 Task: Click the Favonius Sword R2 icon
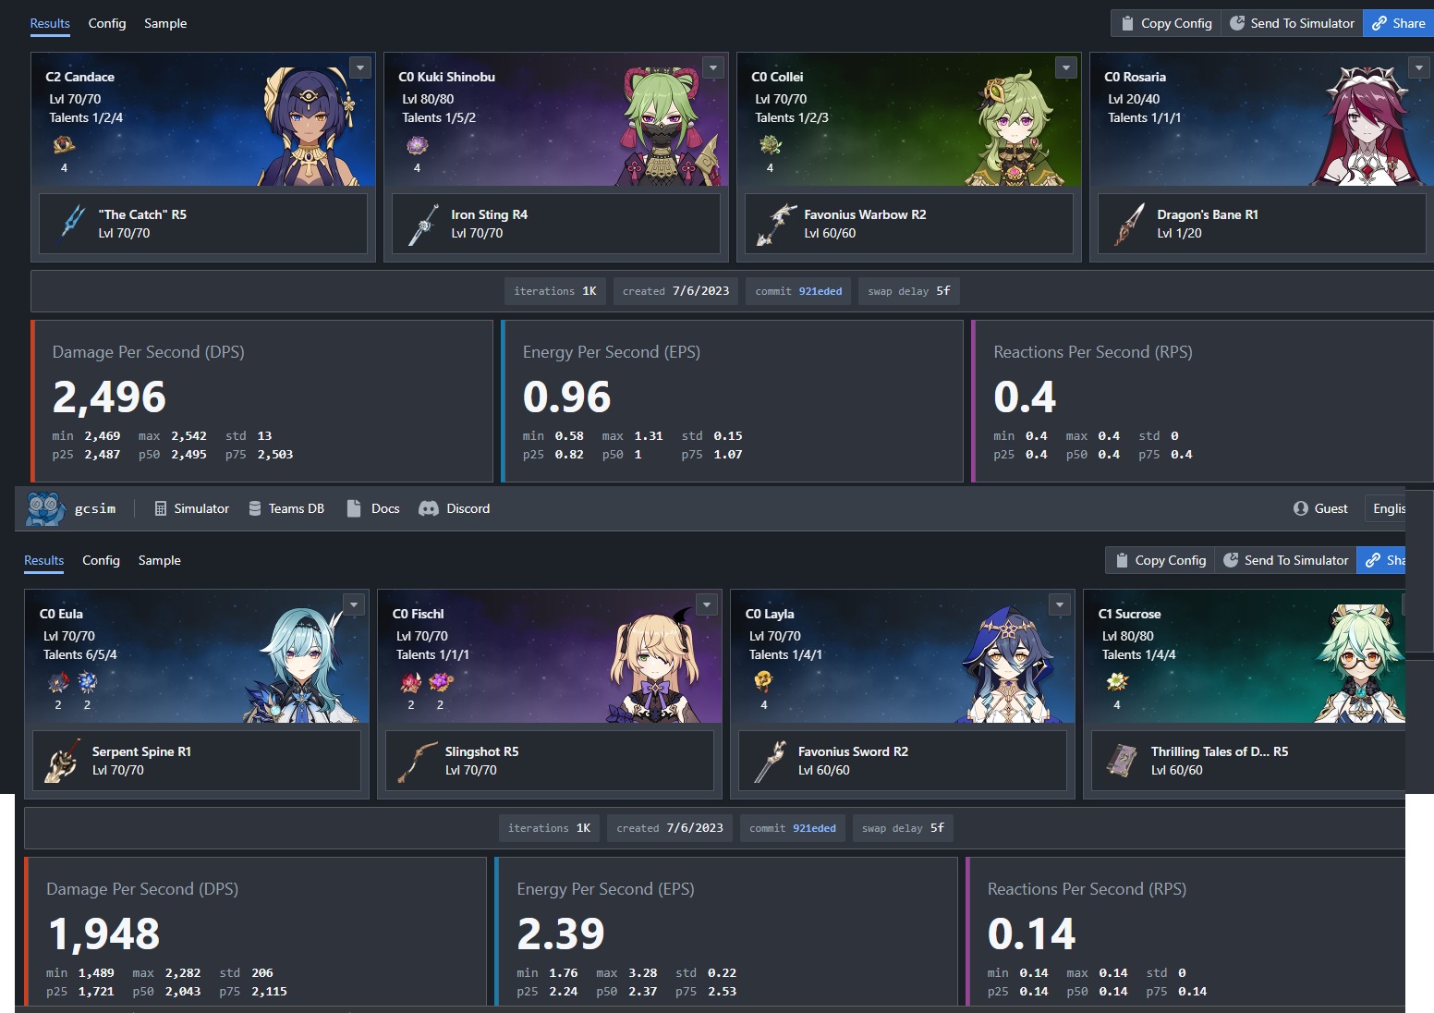point(771,761)
